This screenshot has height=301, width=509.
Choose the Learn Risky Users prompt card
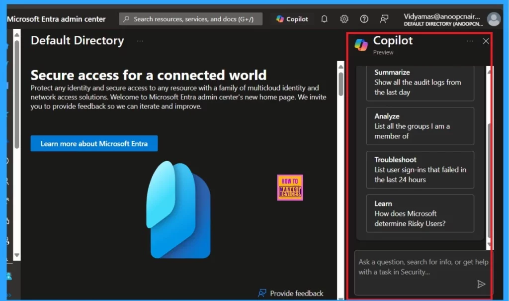420,213
